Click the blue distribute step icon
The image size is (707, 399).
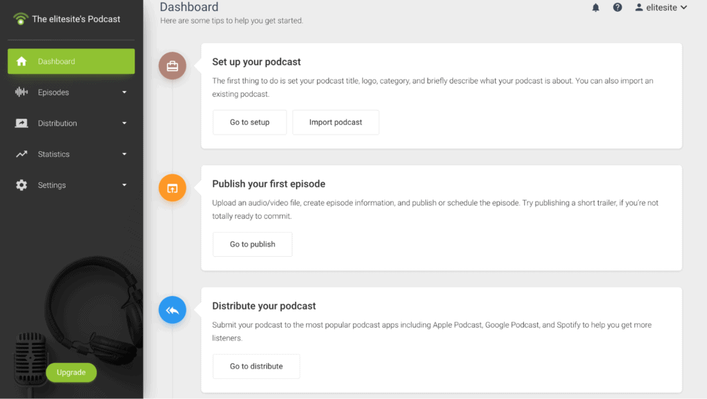[x=172, y=310]
